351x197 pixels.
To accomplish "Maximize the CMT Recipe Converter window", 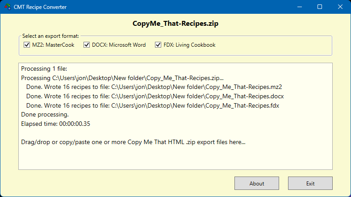I will 320,7.
